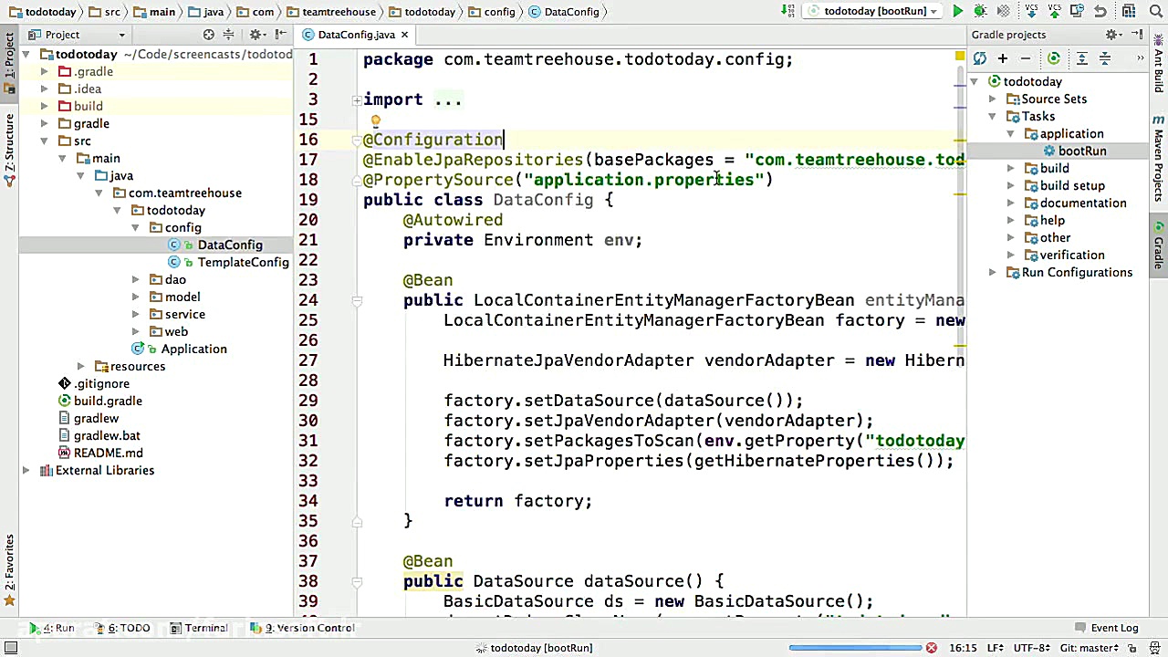The image size is (1168, 657).
Task: Open Project Structure icon in top toolbar
Action: tap(1128, 11)
